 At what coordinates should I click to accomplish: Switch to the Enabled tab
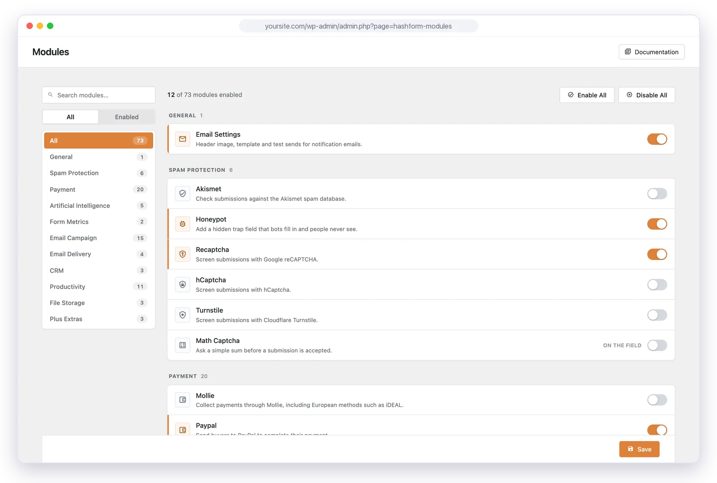click(127, 117)
